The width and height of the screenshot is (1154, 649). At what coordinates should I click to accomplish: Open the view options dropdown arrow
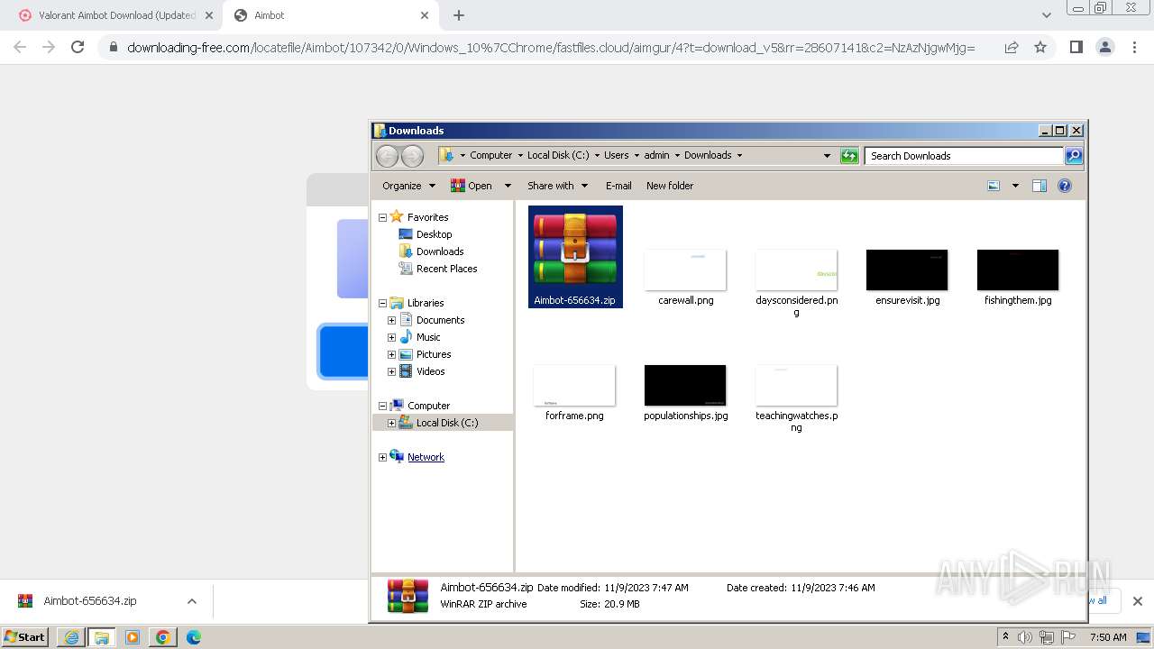pos(1015,186)
